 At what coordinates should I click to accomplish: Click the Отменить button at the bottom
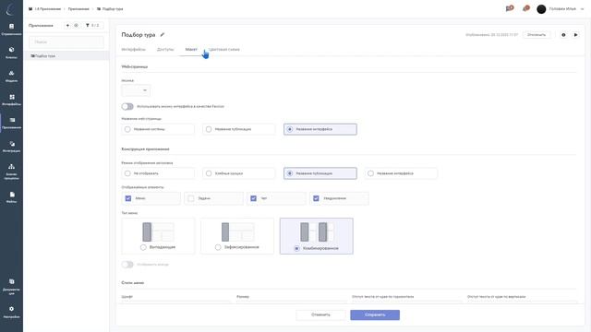pyautogui.click(x=320, y=314)
